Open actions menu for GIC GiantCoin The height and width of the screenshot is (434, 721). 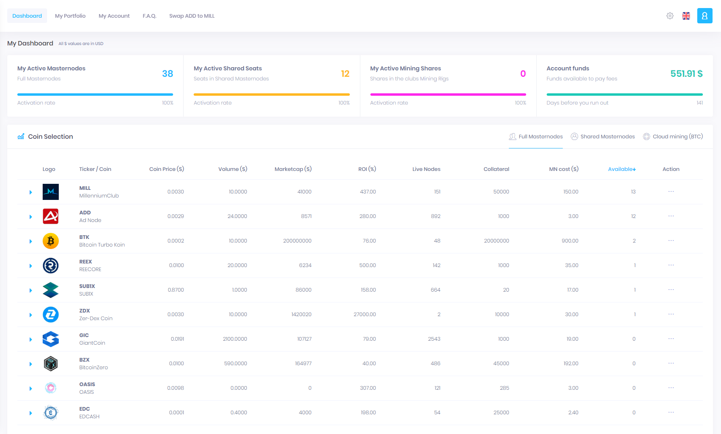671,339
